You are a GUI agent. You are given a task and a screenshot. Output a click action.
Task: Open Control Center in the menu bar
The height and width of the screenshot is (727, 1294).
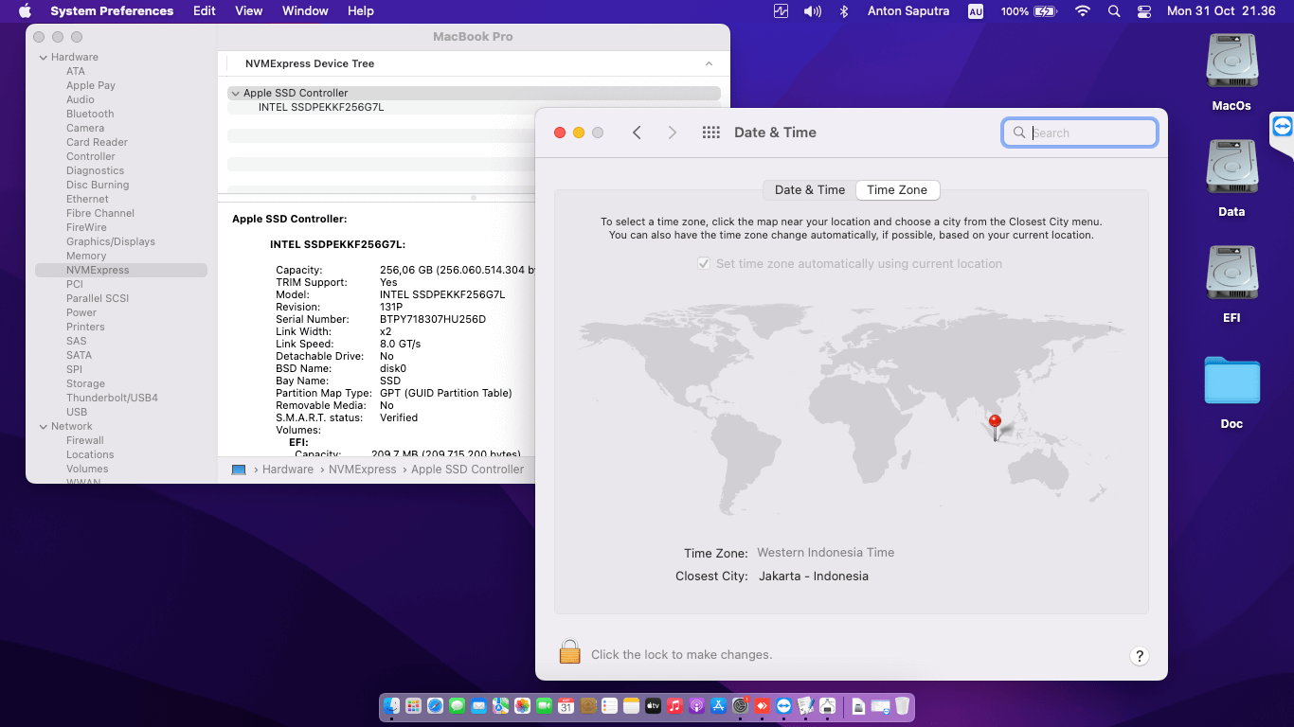(1144, 11)
